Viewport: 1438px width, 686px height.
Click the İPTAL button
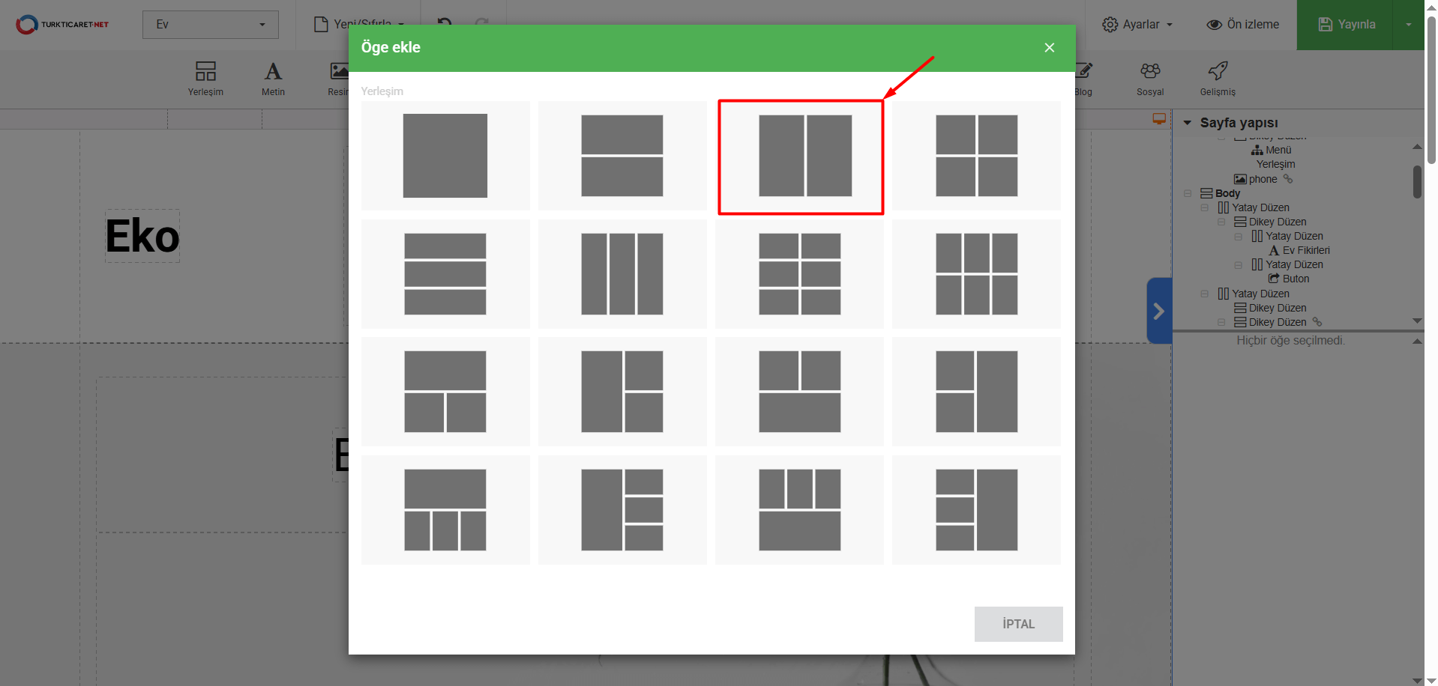point(1017,624)
